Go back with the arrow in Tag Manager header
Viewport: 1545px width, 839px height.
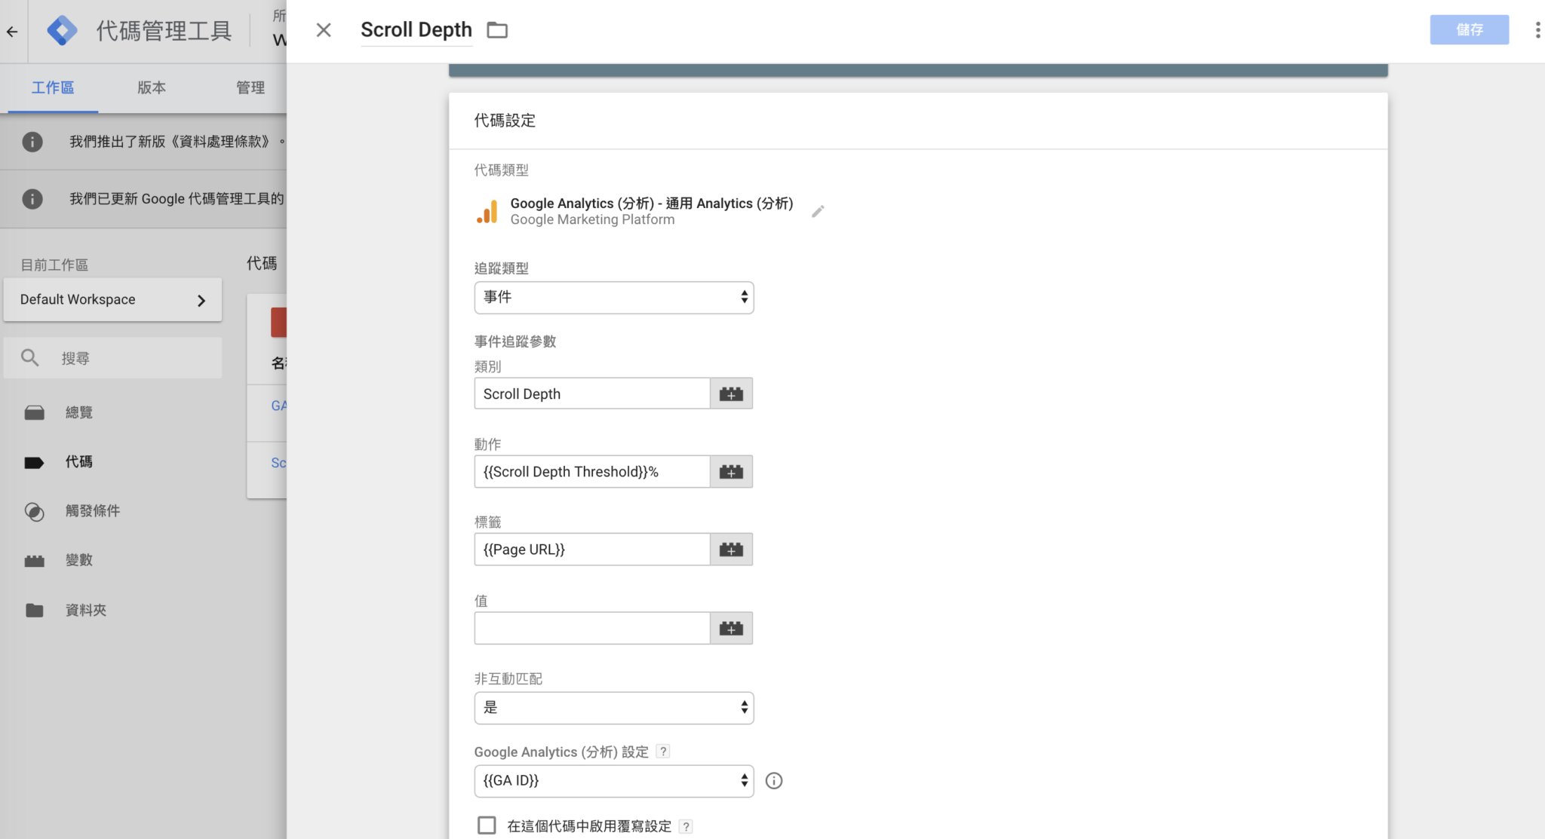[12, 31]
